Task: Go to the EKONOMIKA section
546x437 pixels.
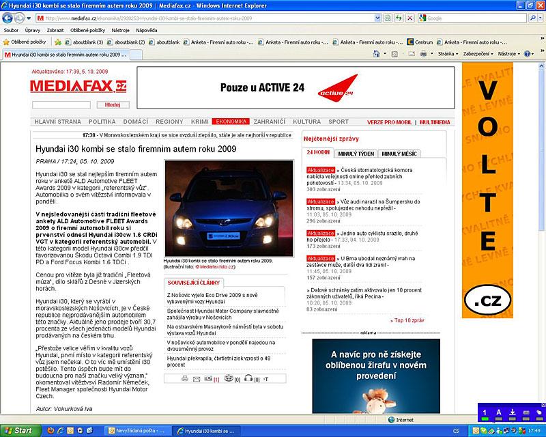Action: pos(231,122)
